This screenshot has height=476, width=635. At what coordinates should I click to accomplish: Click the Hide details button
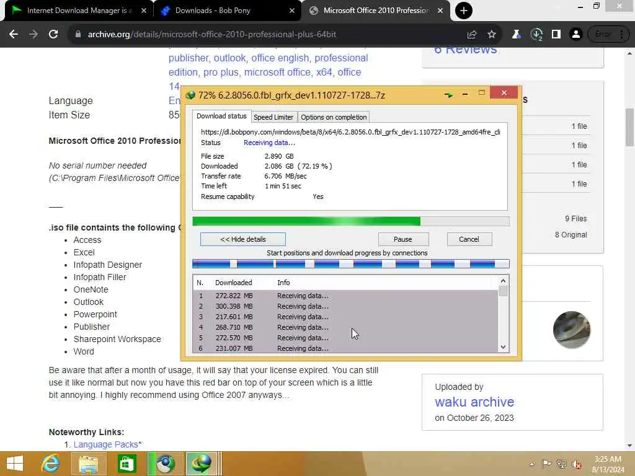243,239
